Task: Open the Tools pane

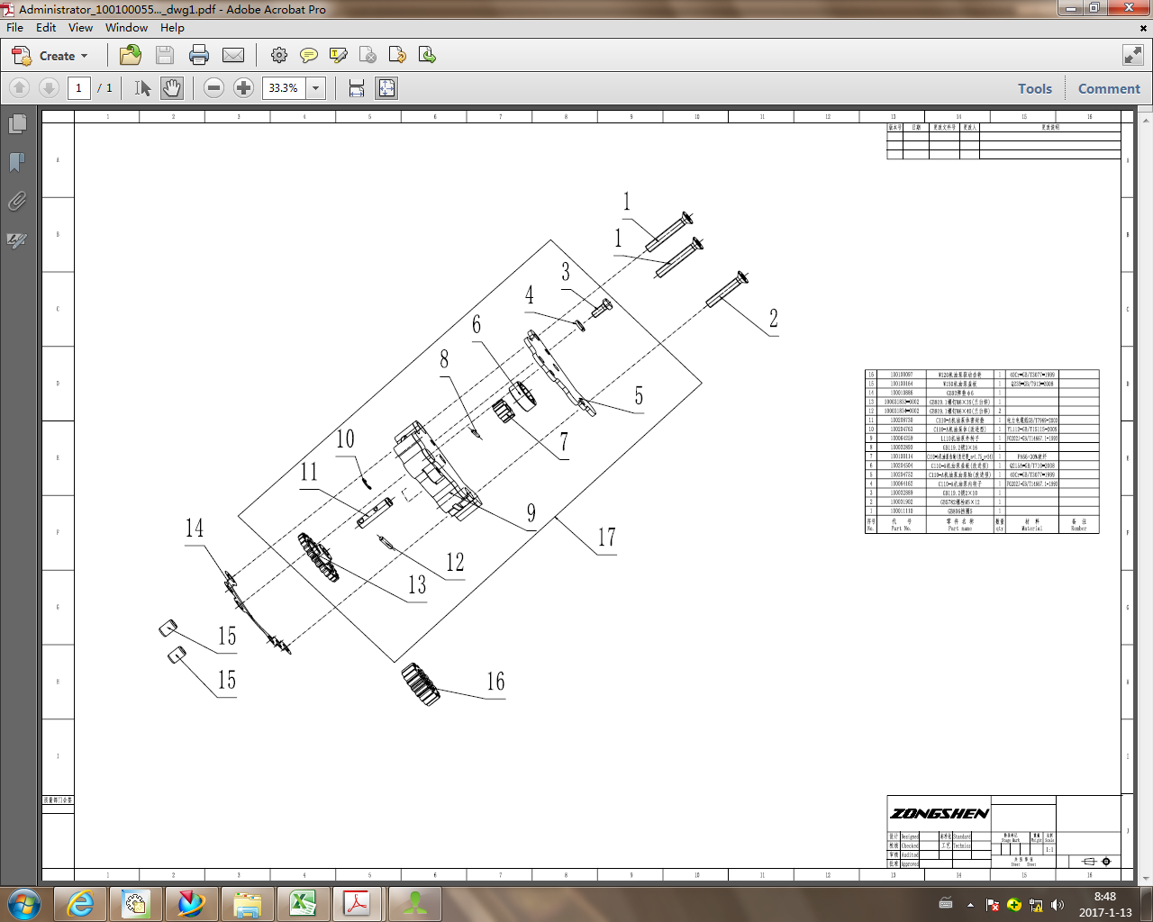Action: point(1034,89)
